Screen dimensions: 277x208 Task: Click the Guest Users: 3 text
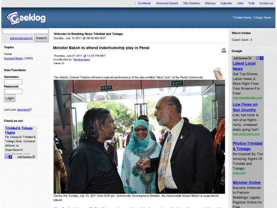[242, 40]
